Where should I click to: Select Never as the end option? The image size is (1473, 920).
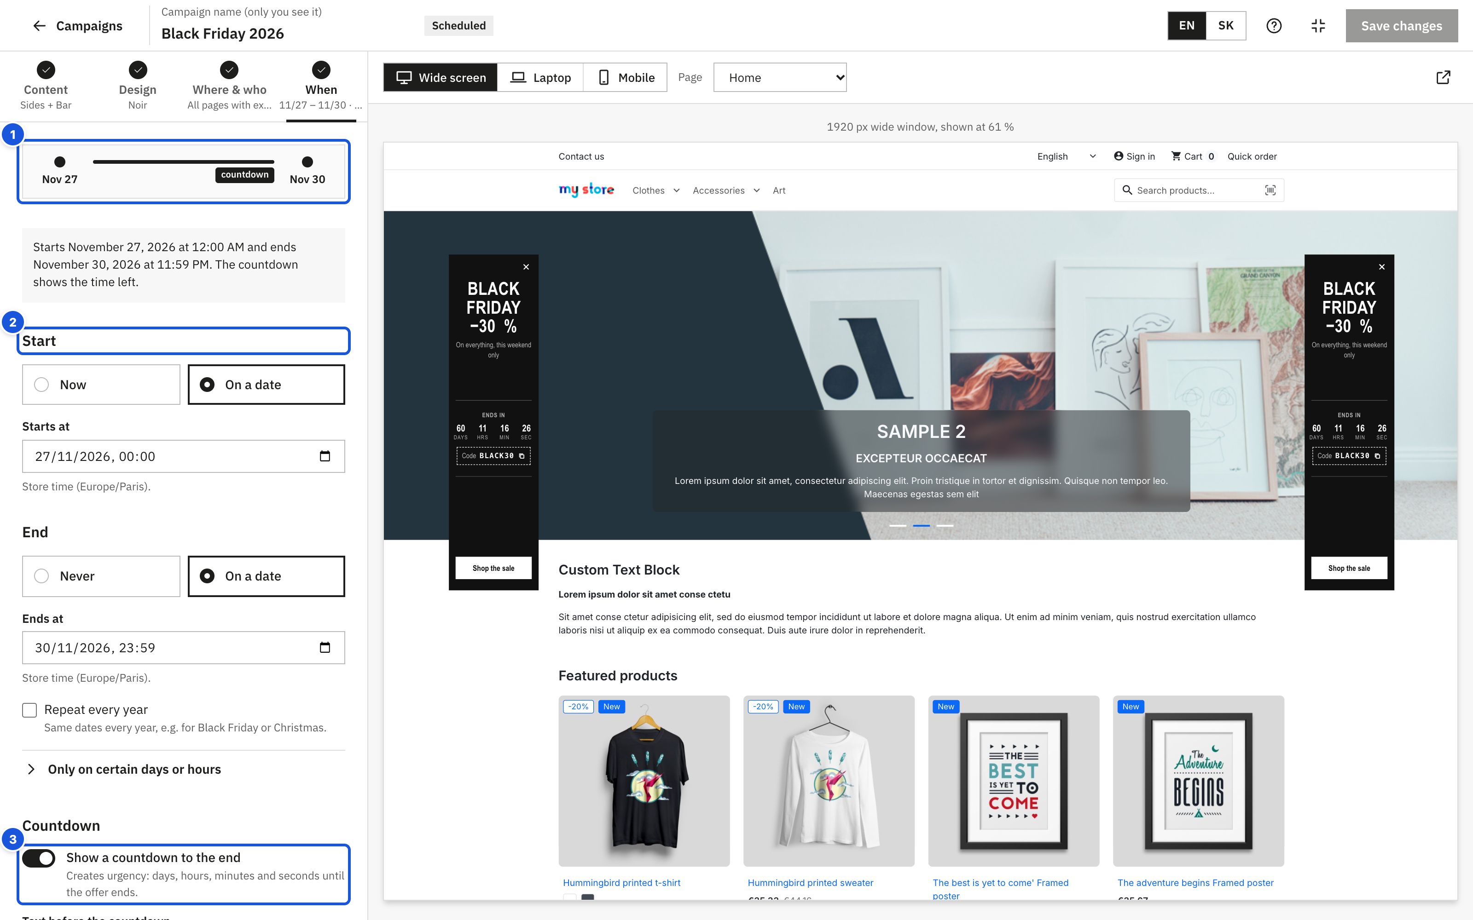tap(101, 576)
